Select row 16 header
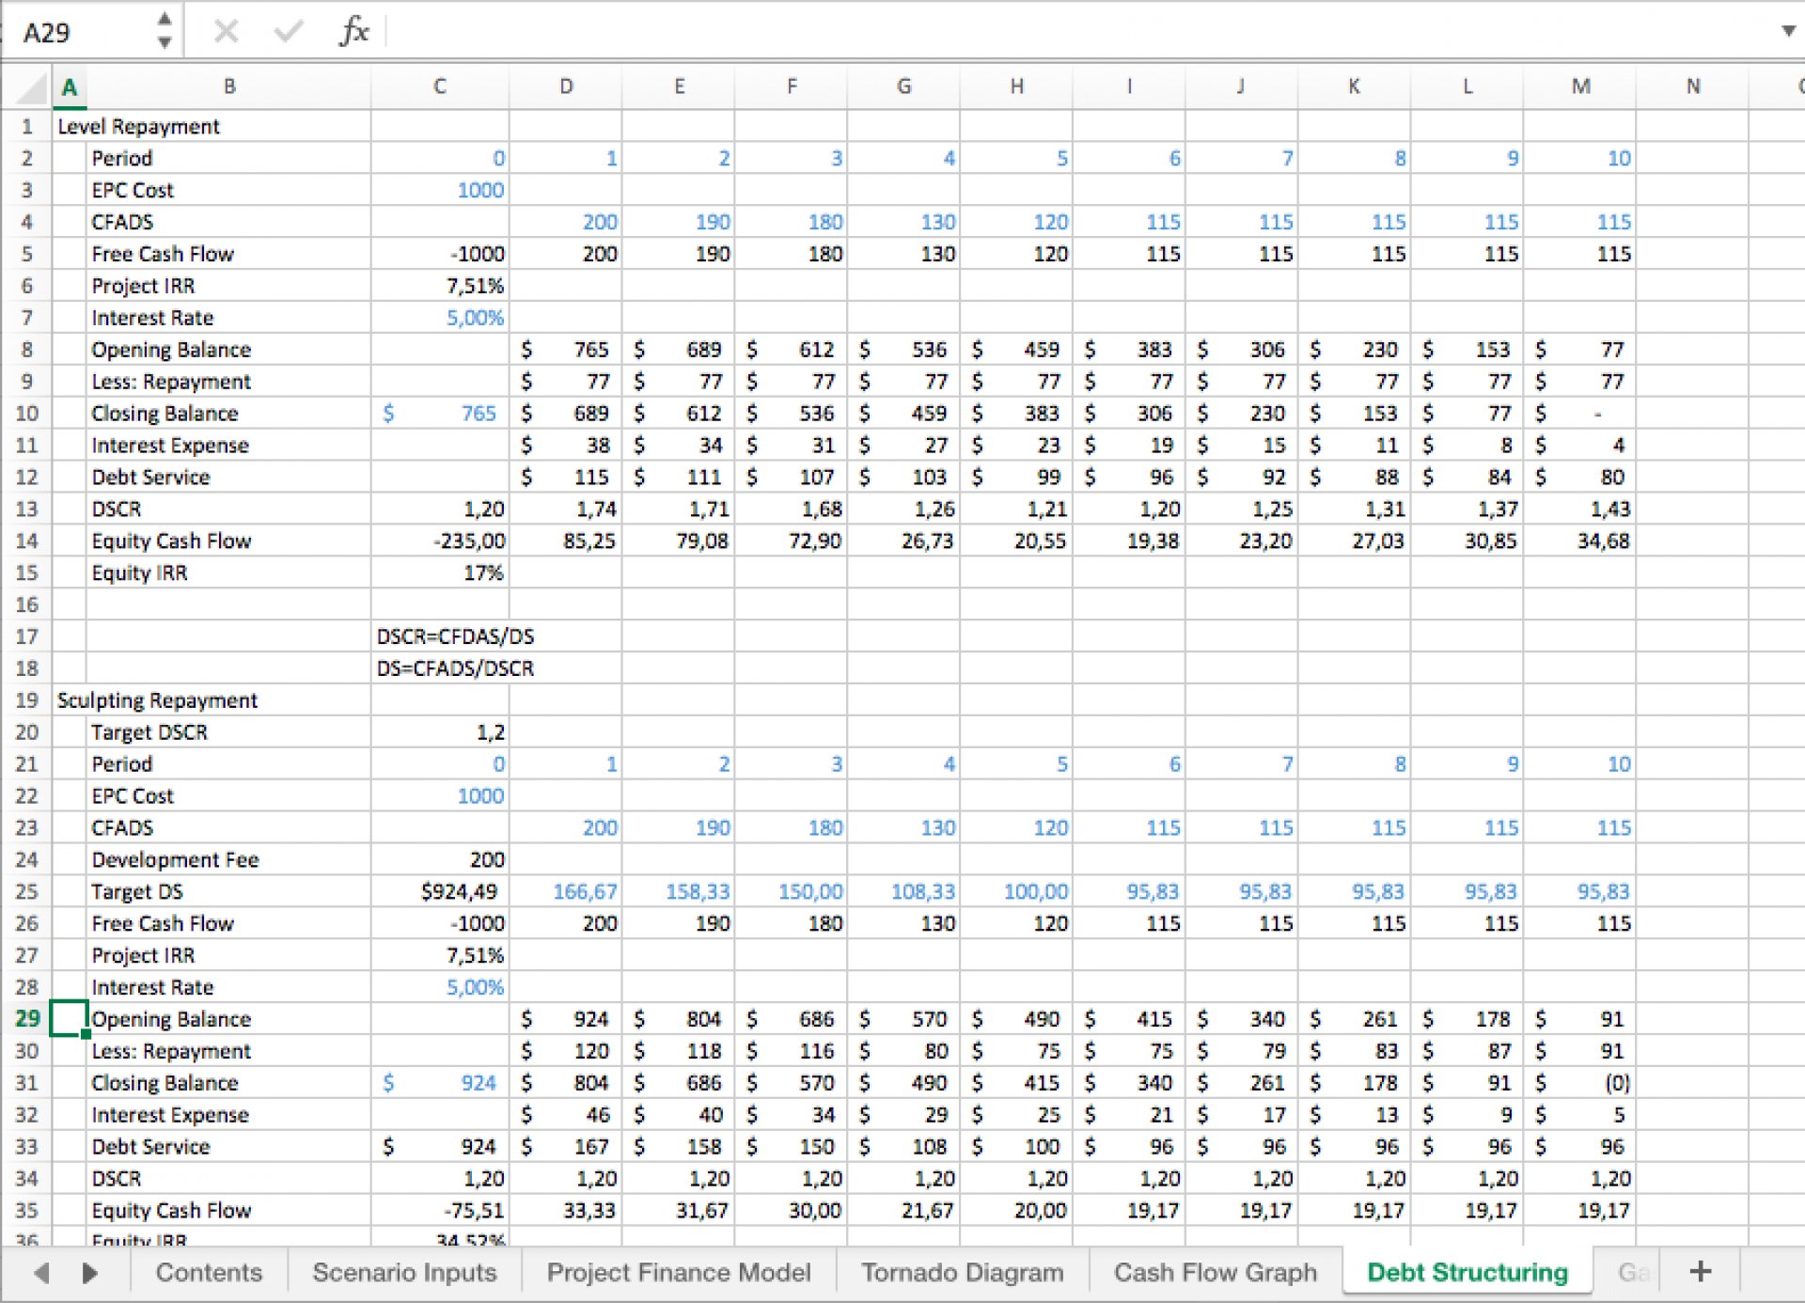Image resolution: width=1805 pixels, height=1303 pixels. (x=26, y=604)
